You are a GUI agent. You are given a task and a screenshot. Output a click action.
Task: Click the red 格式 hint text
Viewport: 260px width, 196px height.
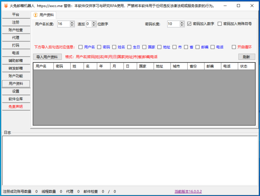[x=111, y=57]
